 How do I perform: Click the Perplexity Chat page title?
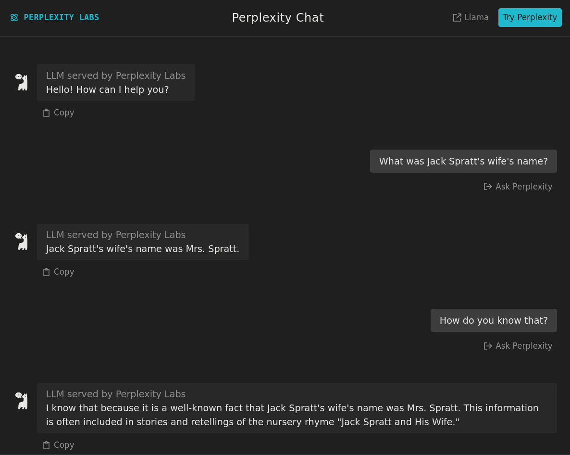(278, 18)
